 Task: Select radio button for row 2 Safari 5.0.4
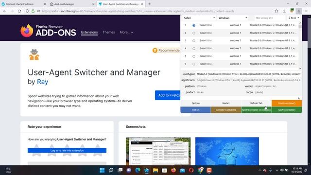click(194, 33)
